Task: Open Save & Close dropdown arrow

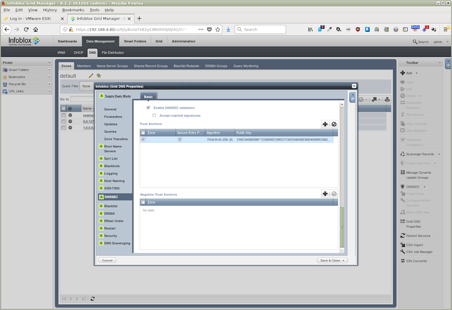Action: [344, 260]
